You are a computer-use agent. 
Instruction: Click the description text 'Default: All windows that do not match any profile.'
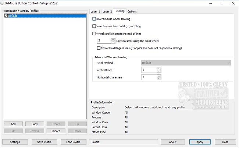(x=155, y=107)
